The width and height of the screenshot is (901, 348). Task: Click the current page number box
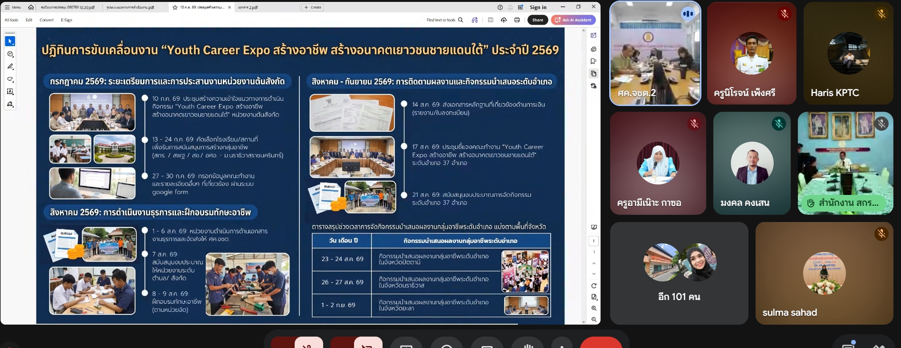click(594, 241)
